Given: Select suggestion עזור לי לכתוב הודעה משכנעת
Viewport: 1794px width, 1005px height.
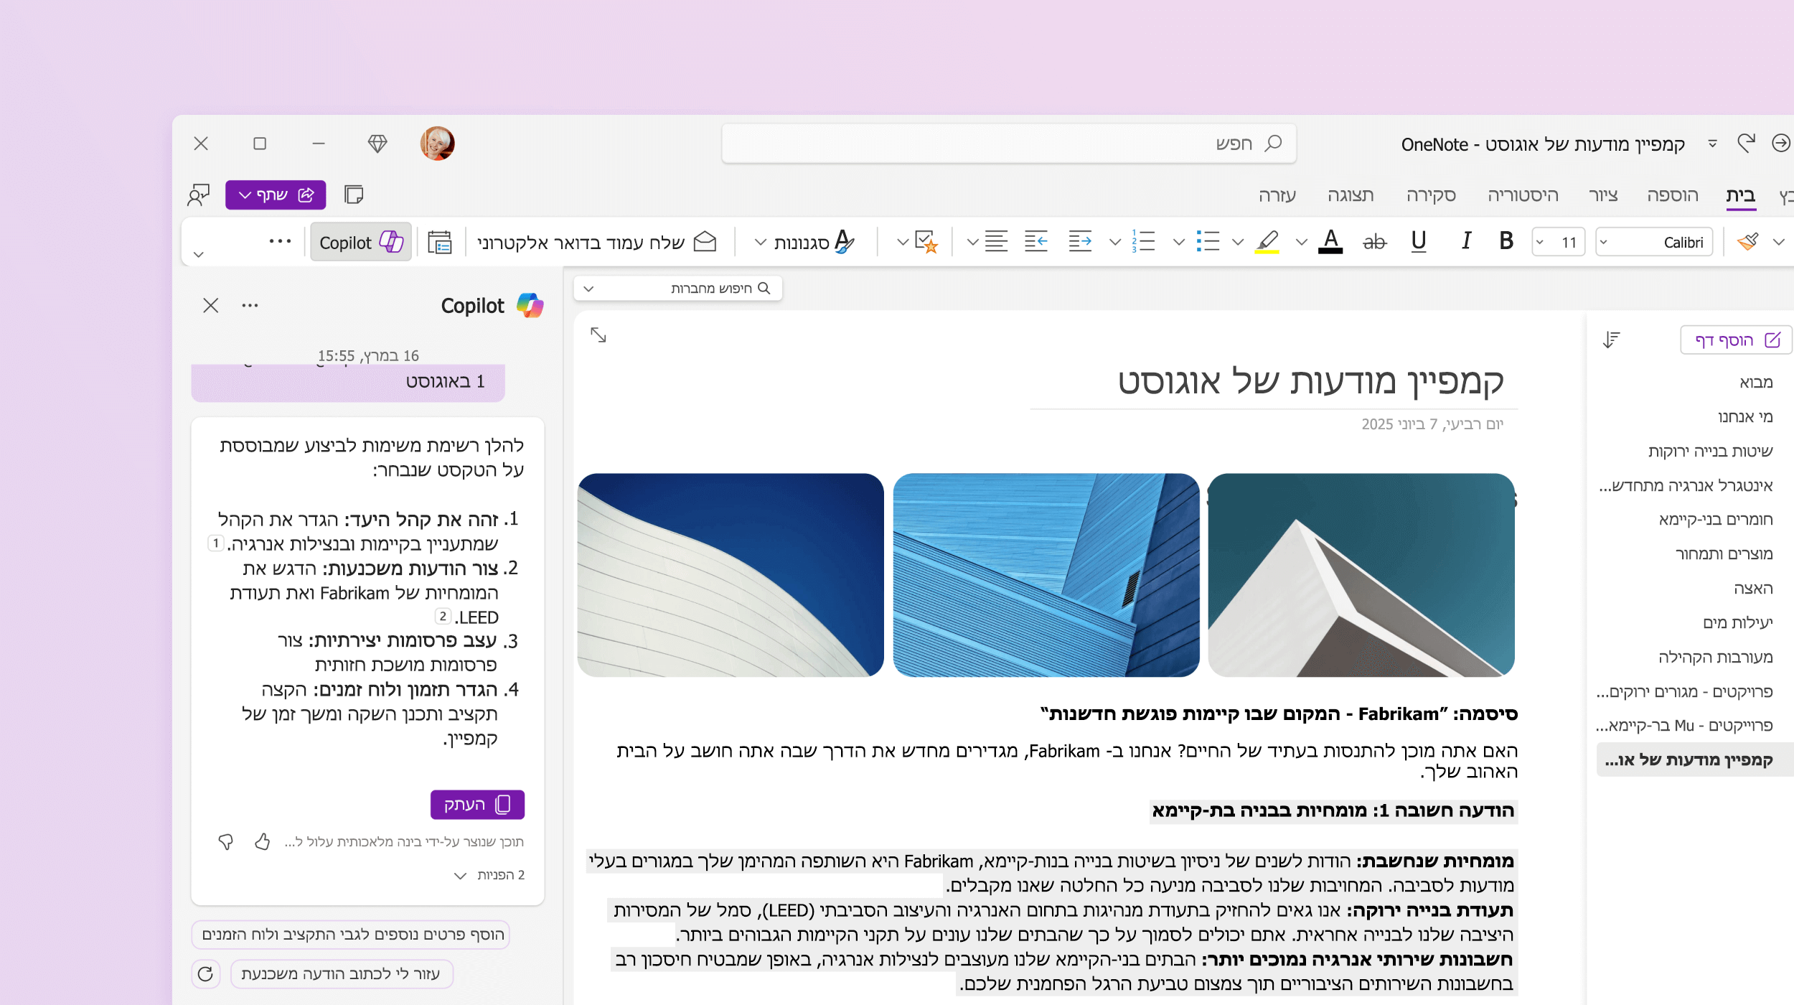Looking at the screenshot, I should click(342, 974).
